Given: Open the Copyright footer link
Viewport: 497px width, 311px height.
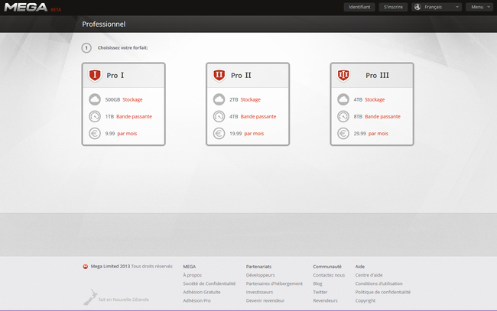Looking at the screenshot, I should 365,300.
